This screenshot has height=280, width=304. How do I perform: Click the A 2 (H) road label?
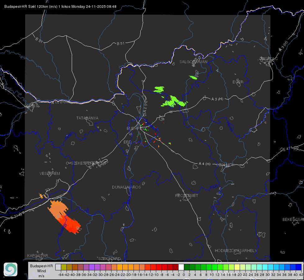[x=145, y=107]
